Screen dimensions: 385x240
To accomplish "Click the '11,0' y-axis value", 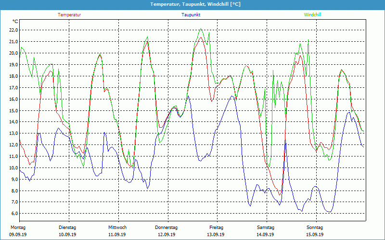I will 13,156.
